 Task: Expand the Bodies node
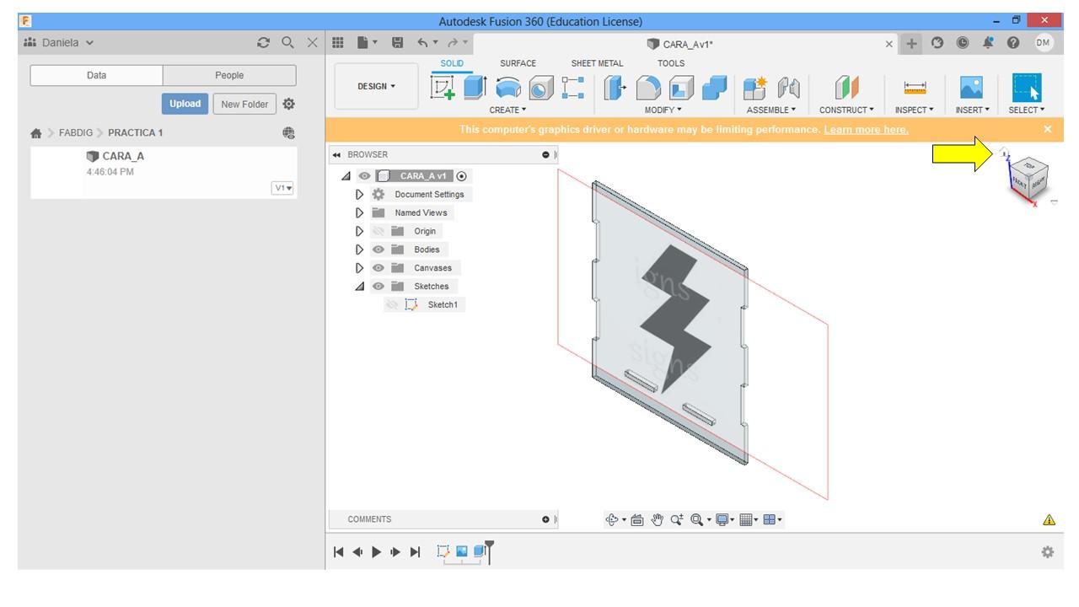pyautogui.click(x=360, y=250)
